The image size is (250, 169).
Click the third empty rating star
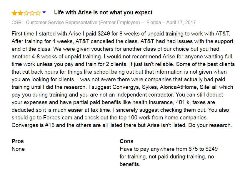tap(26, 13)
